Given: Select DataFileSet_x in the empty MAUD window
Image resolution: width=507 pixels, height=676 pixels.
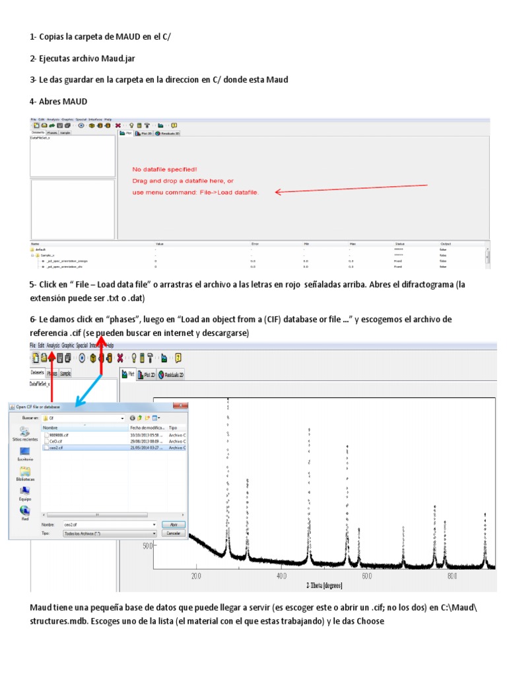Looking at the screenshot, I should click(x=40, y=138).
